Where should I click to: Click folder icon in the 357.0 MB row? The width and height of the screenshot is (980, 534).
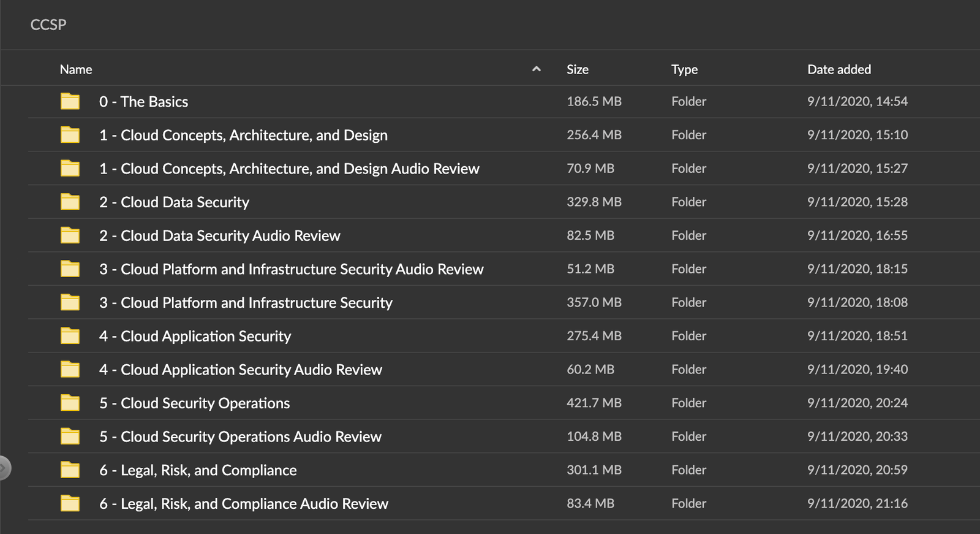[70, 302]
